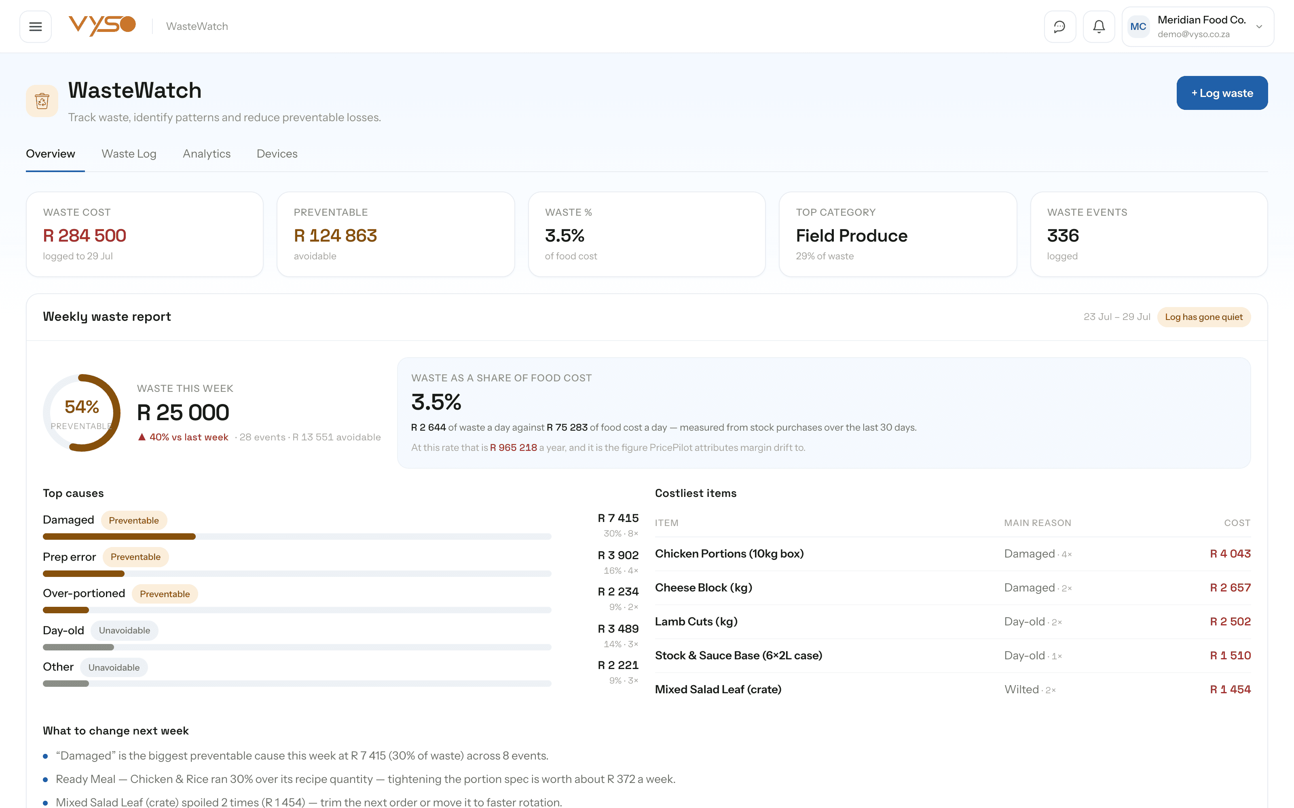Image resolution: width=1294 pixels, height=808 pixels.
Task: Click the WasteWatch breadcrumb in header
Action: [x=197, y=26]
